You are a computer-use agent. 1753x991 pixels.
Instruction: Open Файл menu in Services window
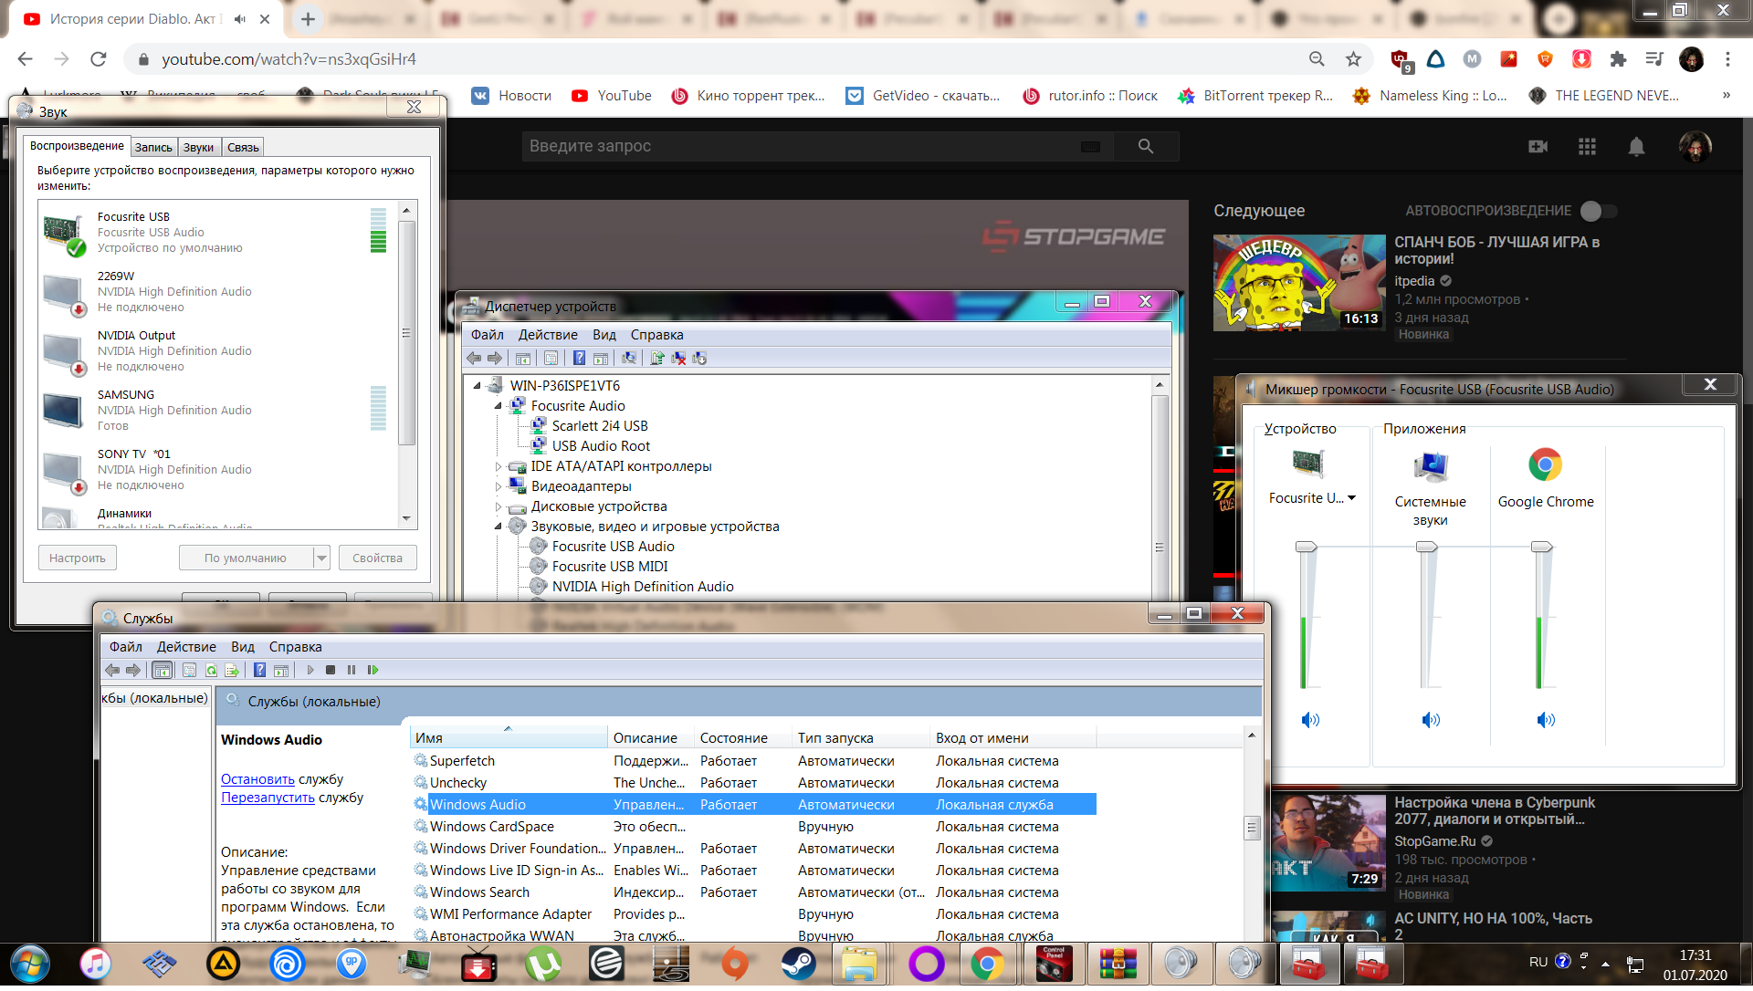pos(126,647)
